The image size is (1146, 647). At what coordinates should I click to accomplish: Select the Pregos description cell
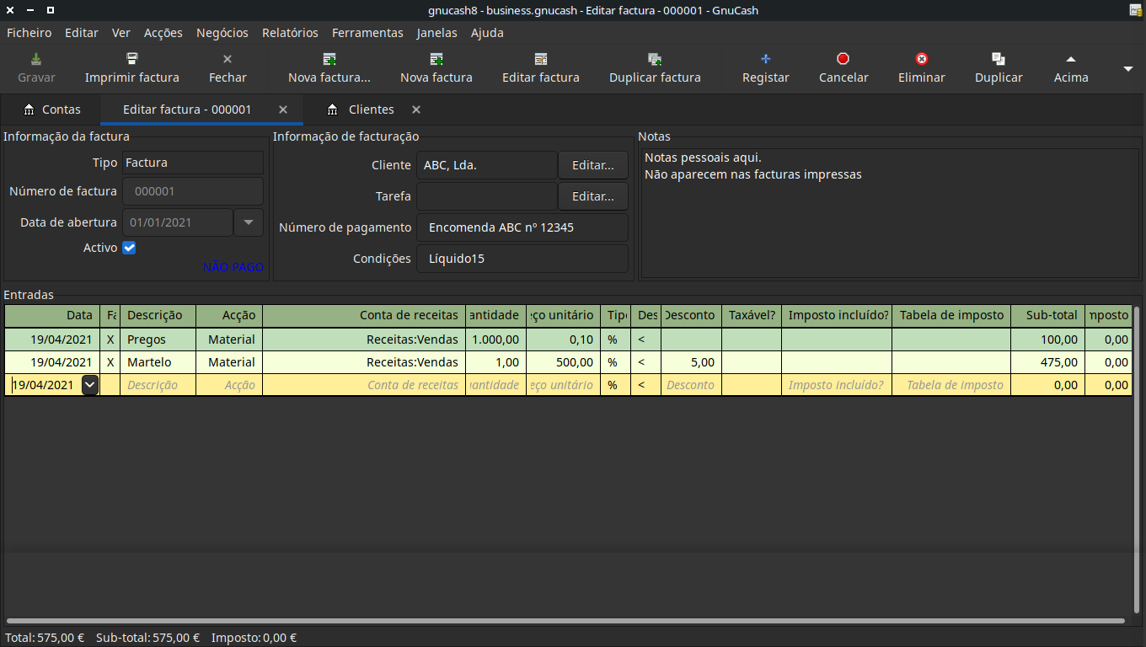pos(158,340)
